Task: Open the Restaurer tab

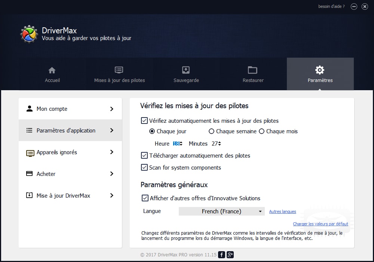Action: (253, 74)
